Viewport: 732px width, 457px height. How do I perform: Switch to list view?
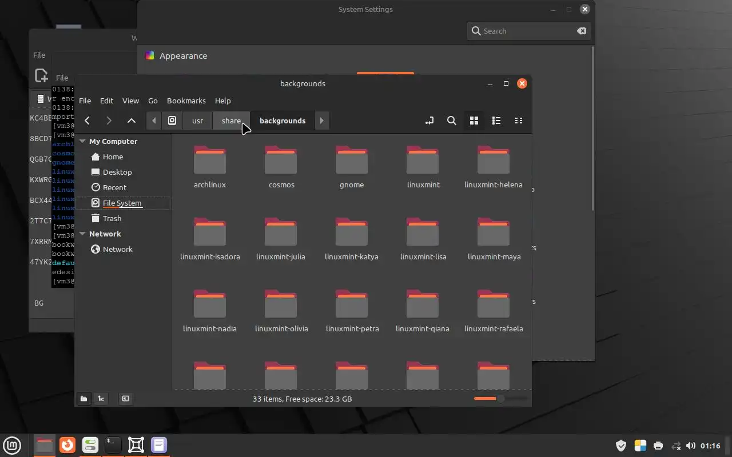496,121
